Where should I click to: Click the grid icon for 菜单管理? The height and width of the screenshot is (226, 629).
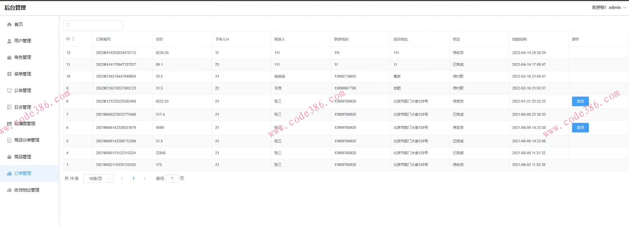(x=10, y=74)
